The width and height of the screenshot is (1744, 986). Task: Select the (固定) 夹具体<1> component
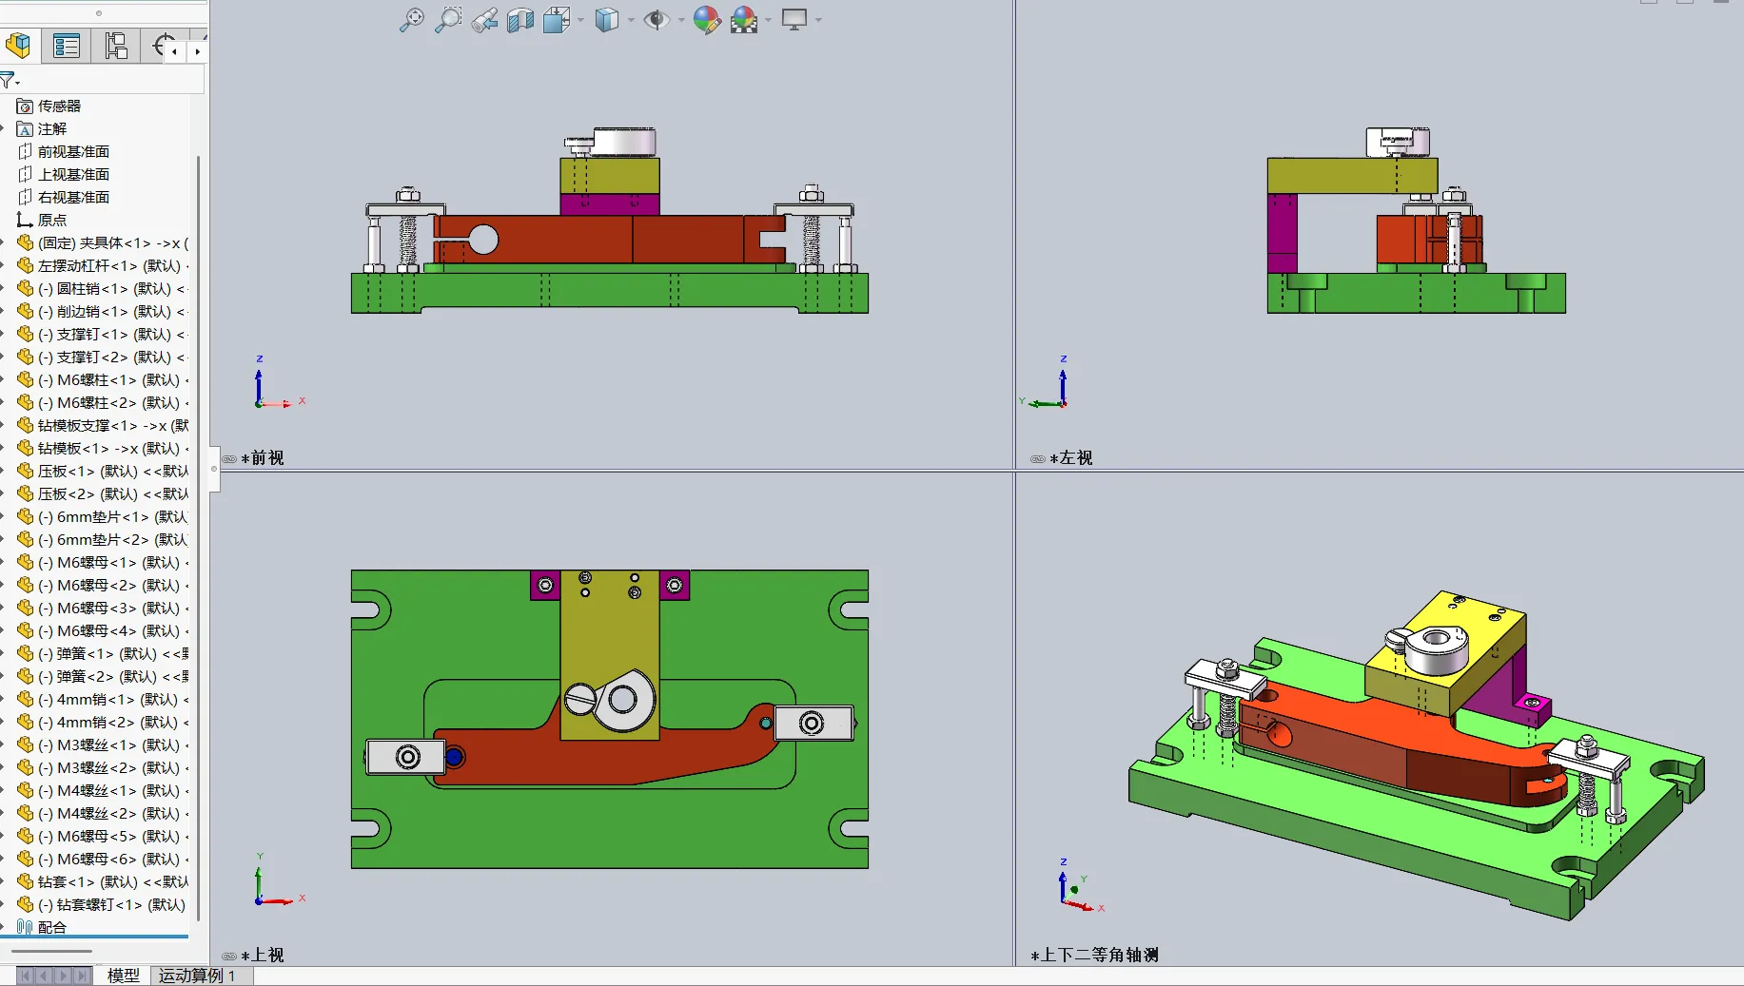click(x=103, y=242)
